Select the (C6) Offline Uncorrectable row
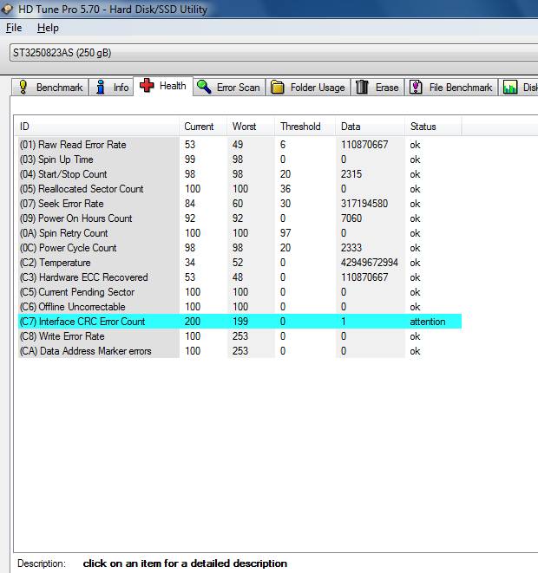538x573 pixels. 239,307
